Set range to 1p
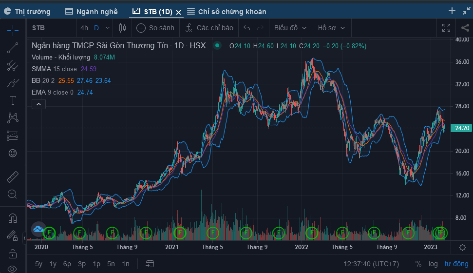The height and width of the screenshot is (273, 473). tap(96, 264)
